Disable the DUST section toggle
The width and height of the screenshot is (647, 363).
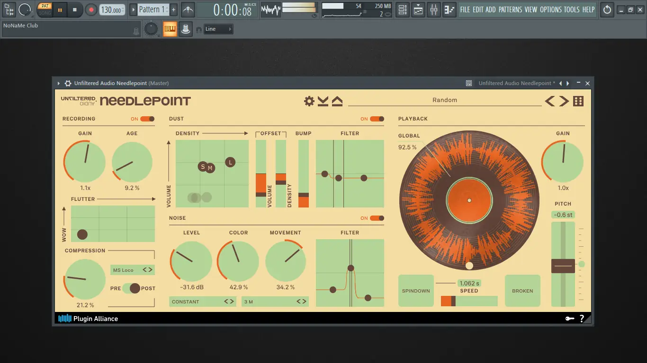377,119
